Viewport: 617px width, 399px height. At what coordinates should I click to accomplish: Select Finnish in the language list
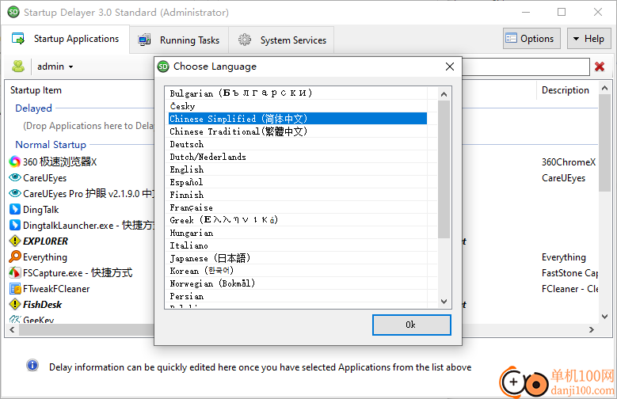pyautogui.click(x=298, y=195)
